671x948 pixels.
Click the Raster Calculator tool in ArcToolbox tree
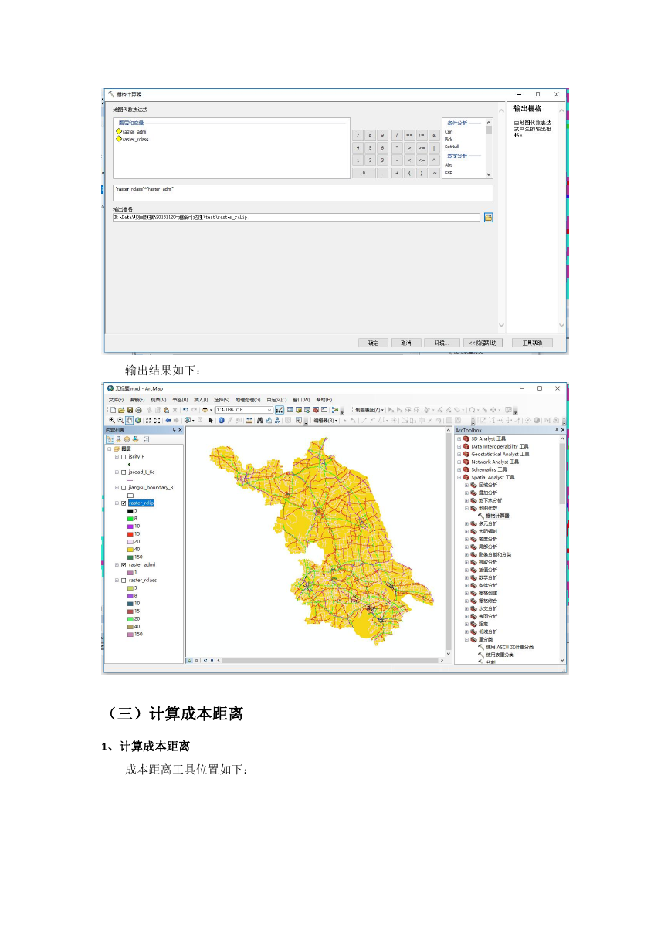click(497, 516)
